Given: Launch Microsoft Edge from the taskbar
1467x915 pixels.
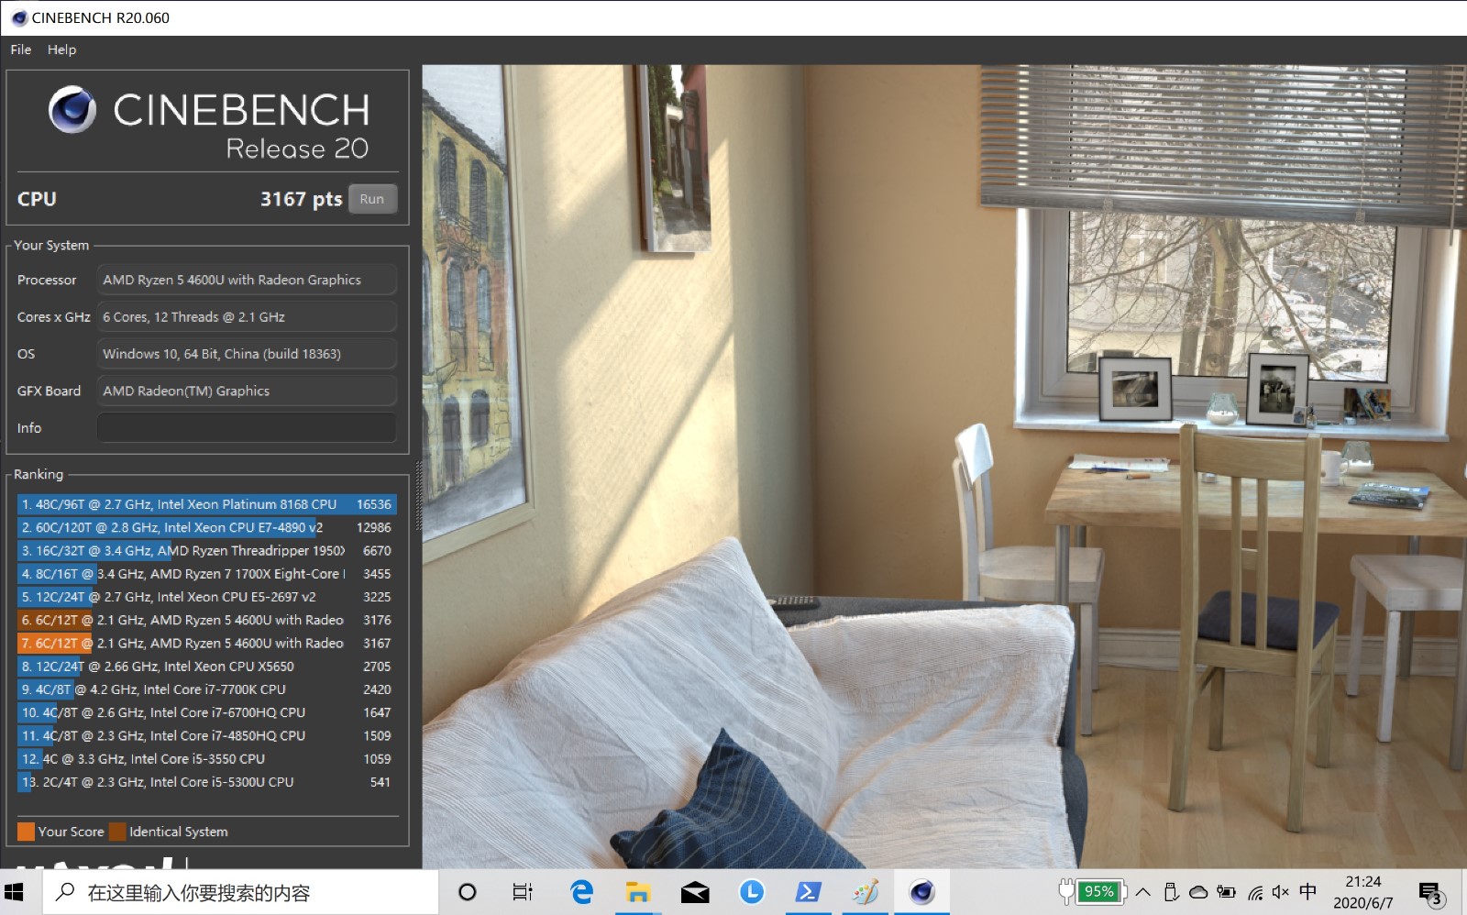Looking at the screenshot, I should 581,892.
